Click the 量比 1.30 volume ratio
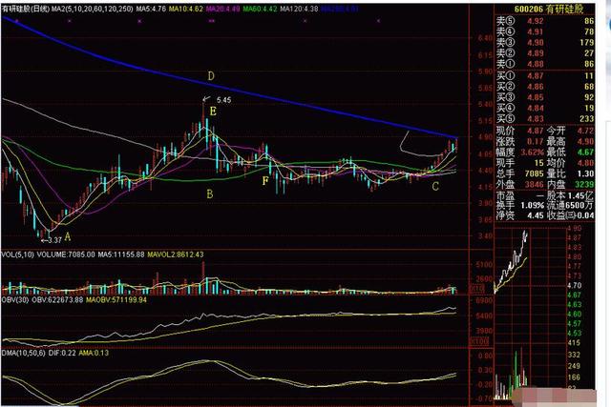 click(570, 173)
